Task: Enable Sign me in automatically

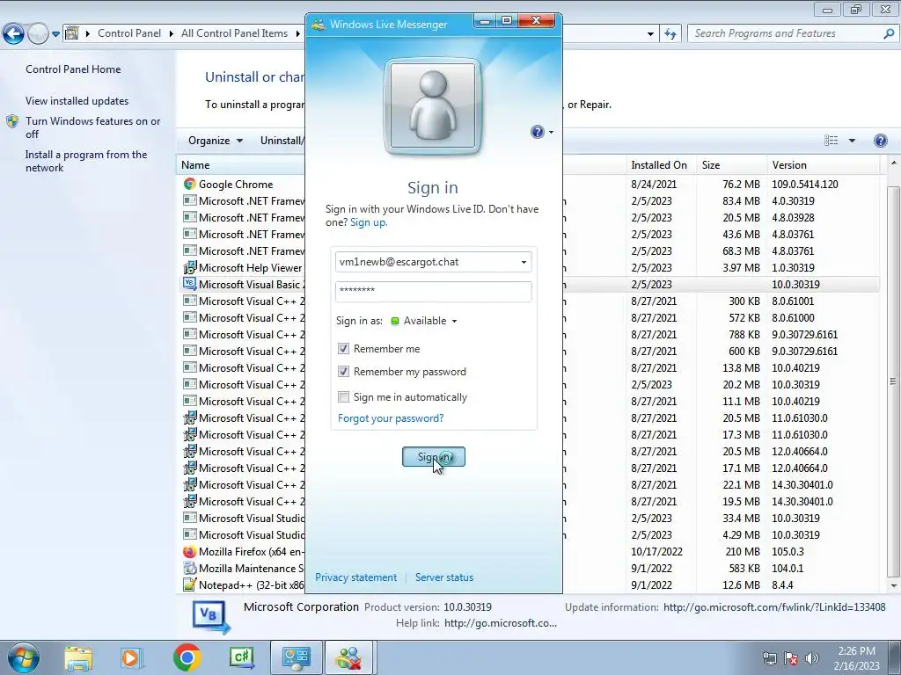Action: coord(344,396)
